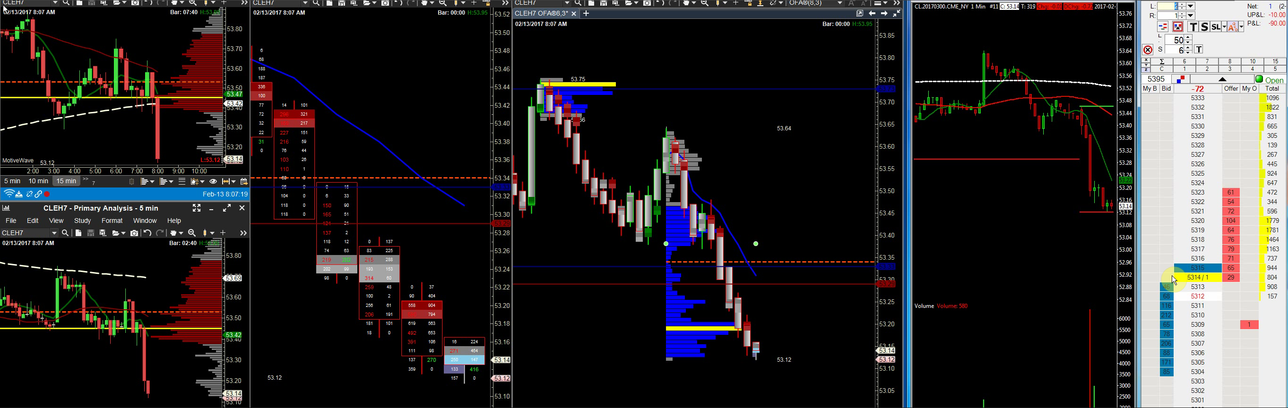Screen dimensions: 1288x408
Task: Open the File menu
Action: [x=10, y=220]
